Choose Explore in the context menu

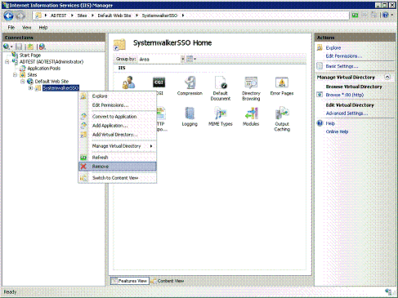click(118, 96)
